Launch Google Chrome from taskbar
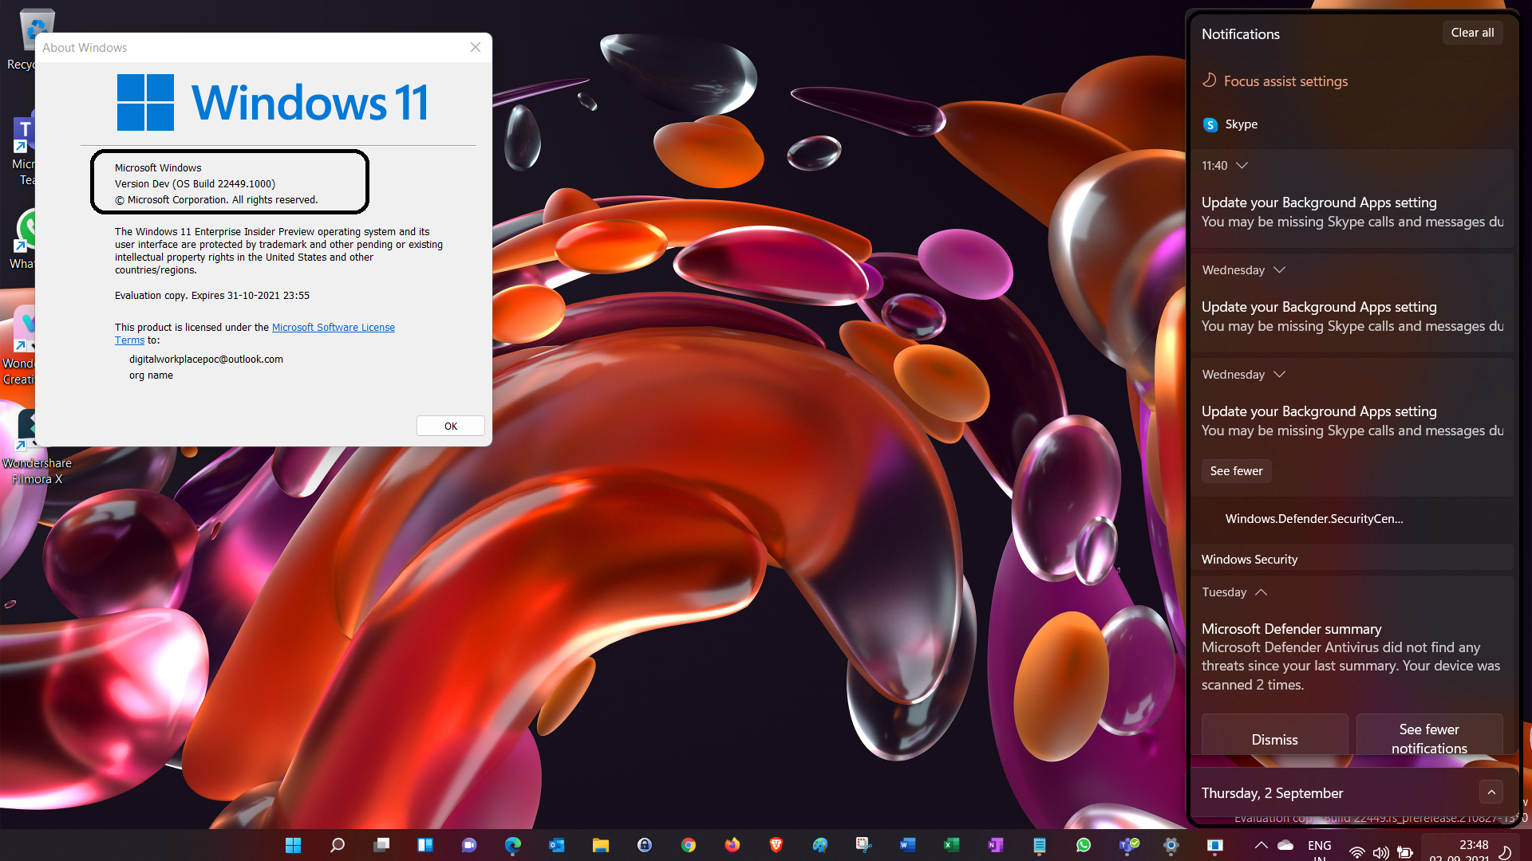Screen dimensions: 1532x861 pos(689,845)
